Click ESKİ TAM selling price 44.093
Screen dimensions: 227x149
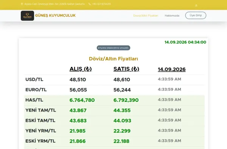[122, 121]
